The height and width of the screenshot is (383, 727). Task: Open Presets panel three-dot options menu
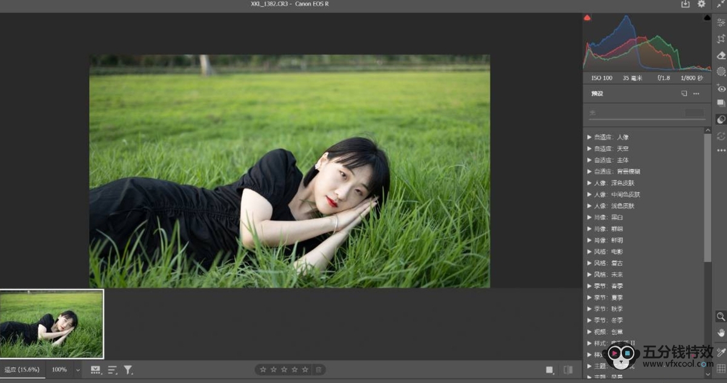click(x=696, y=94)
